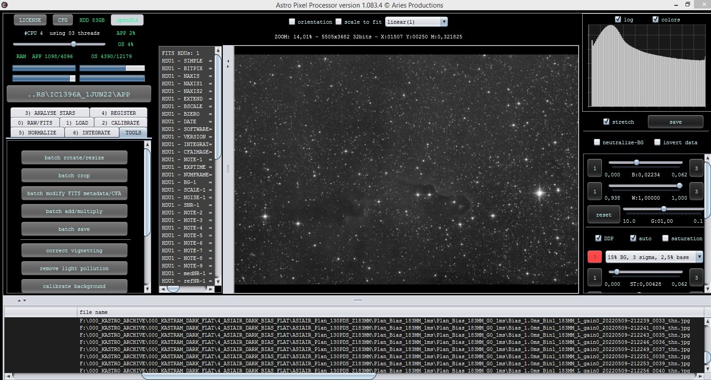Click the white point '3' button
Screen dimensions: 711x380
pyautogui.click(x=696, y=192)
